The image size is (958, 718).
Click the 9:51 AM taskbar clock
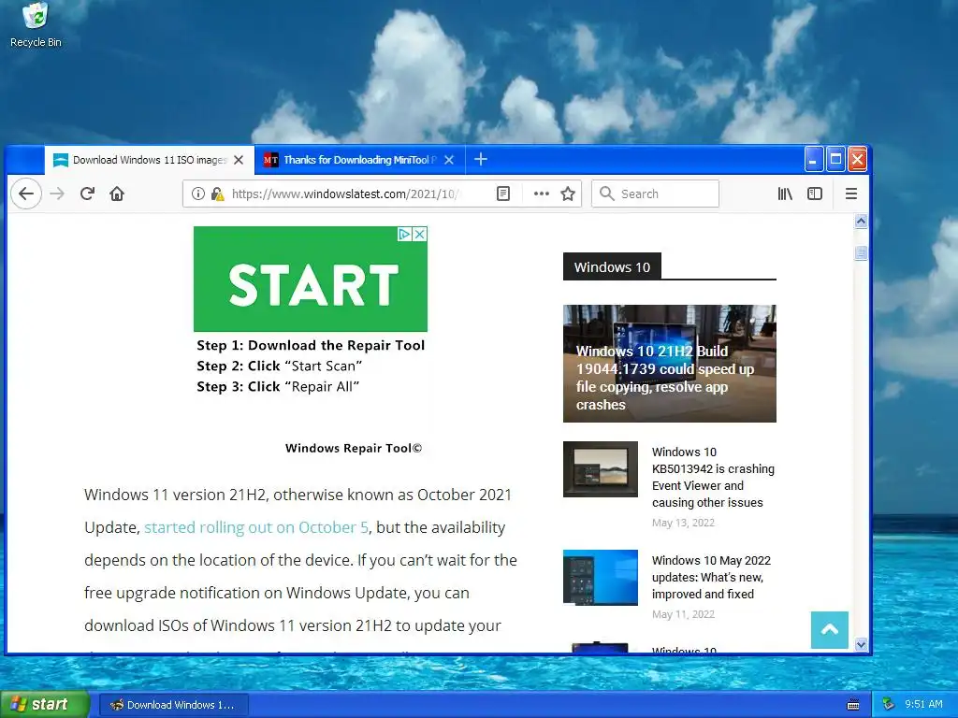coord(923,704)
